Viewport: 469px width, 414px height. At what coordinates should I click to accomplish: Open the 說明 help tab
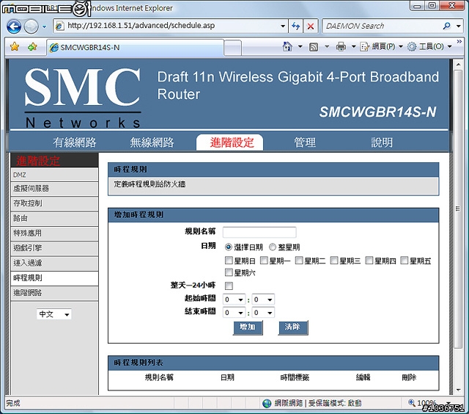[x=382, y=142]
